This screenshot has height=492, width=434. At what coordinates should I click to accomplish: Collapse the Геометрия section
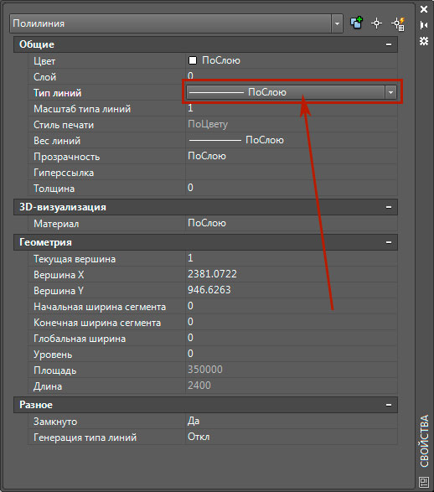pyautogui.click(x=389, y=242)
